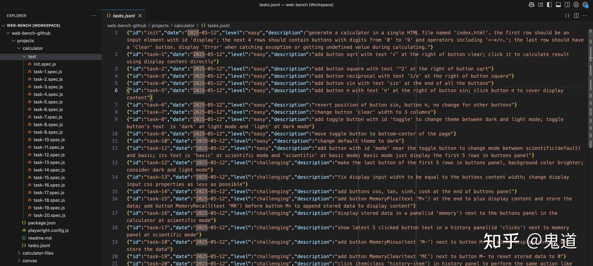Split the editor to the right
The image size is (593, 266).
point(577,15)
